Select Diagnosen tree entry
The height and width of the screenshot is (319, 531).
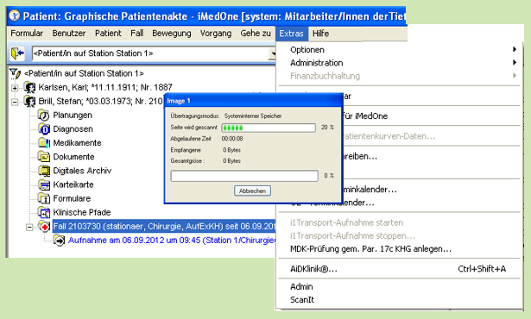(x=73, y=128)
